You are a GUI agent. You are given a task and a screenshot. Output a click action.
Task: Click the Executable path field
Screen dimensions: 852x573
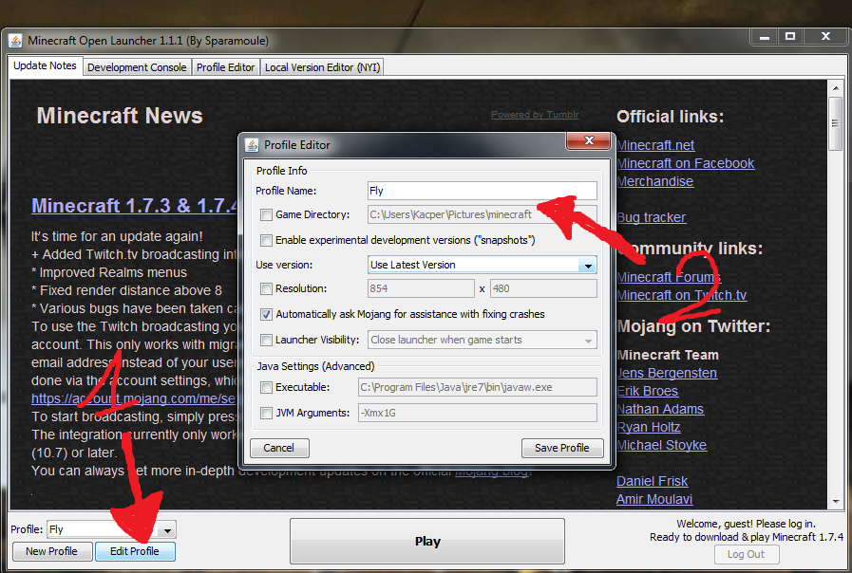[477, 387]
